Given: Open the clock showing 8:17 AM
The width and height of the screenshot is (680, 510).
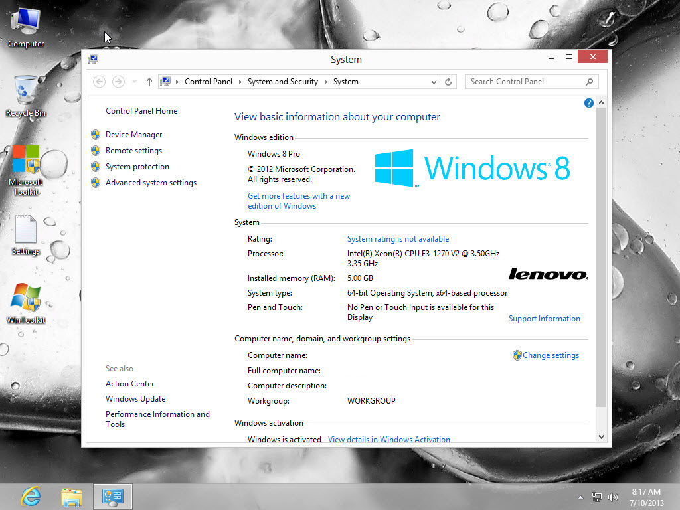Looking at the screenshot, I should pyautogui.click(x=646, y=497).
